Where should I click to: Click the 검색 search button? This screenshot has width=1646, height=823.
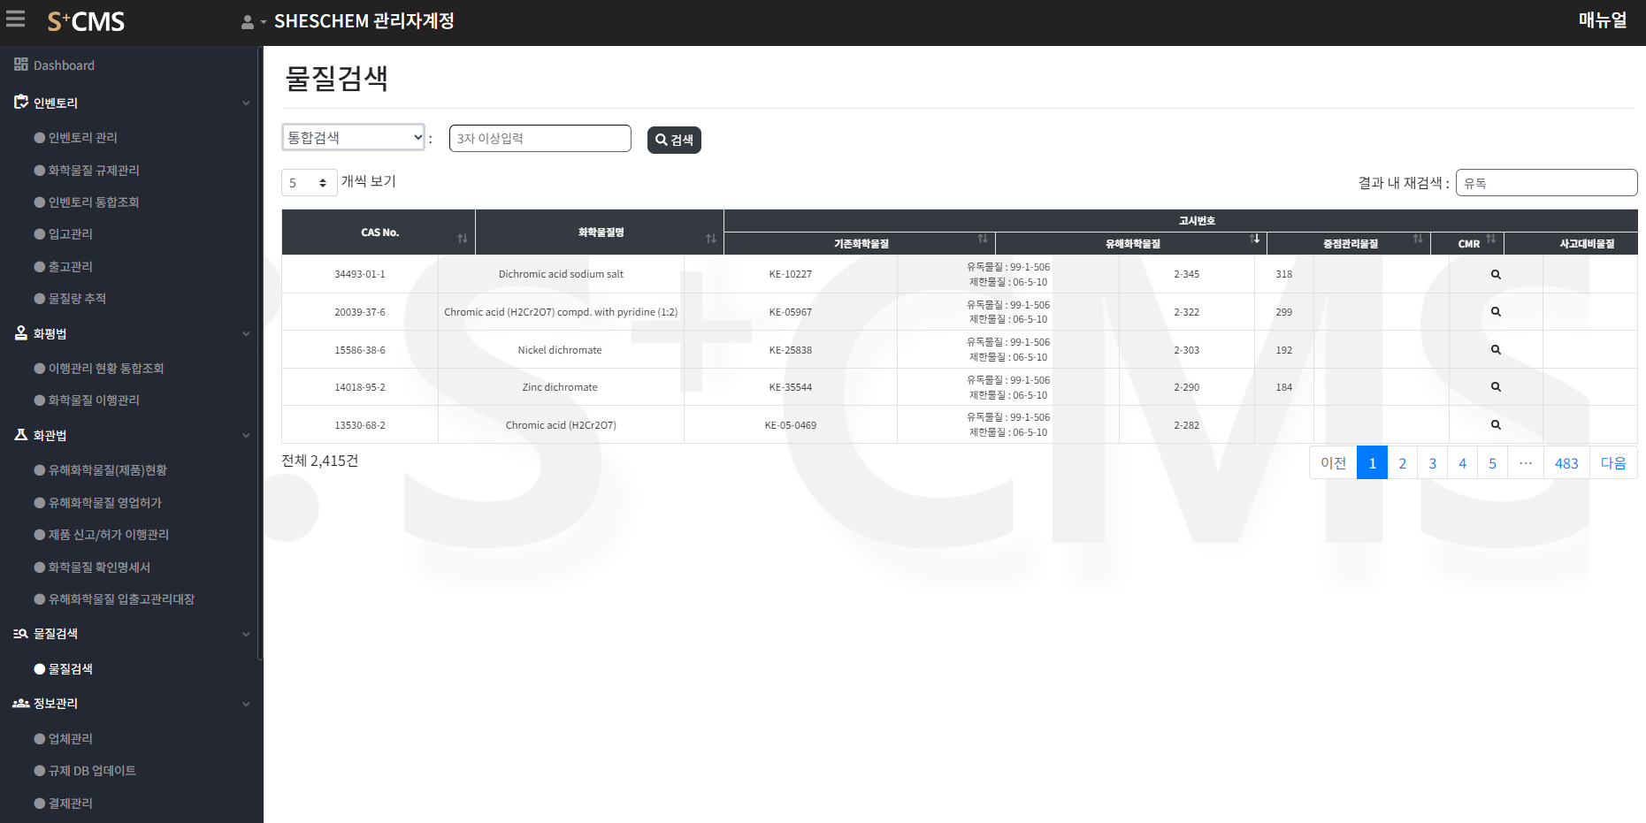point(674,140)
